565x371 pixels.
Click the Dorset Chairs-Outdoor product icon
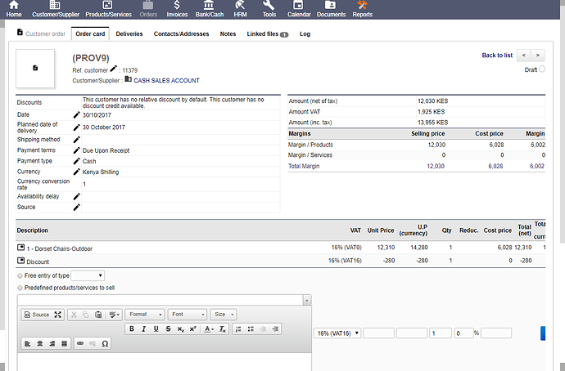(21, 248)
